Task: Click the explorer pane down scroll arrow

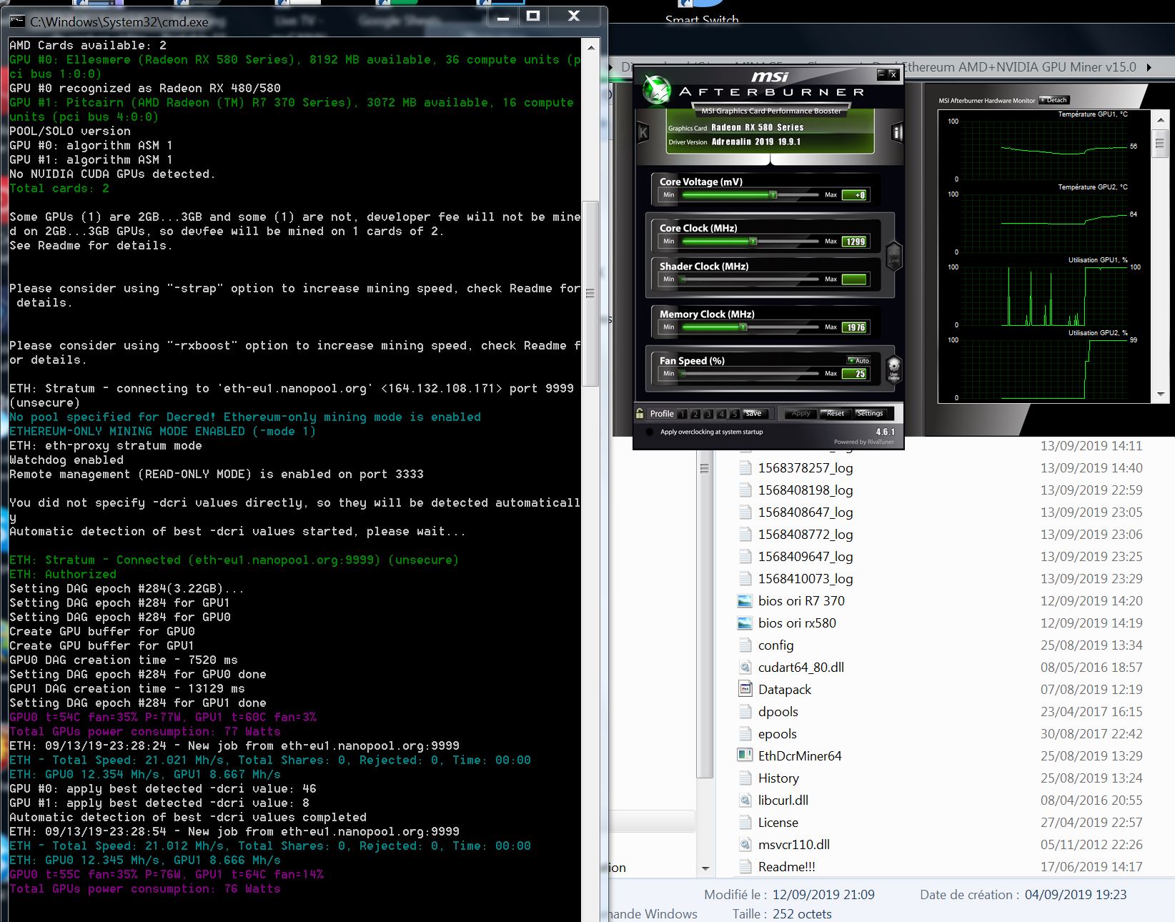Action: (x=705, y=868)
